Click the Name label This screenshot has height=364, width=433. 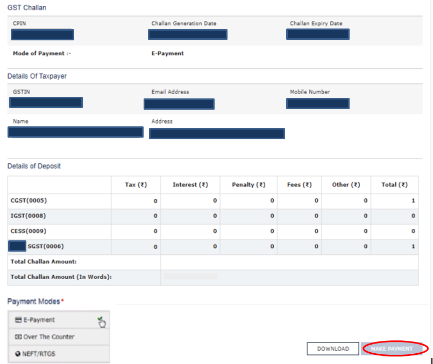pos(20,122)
